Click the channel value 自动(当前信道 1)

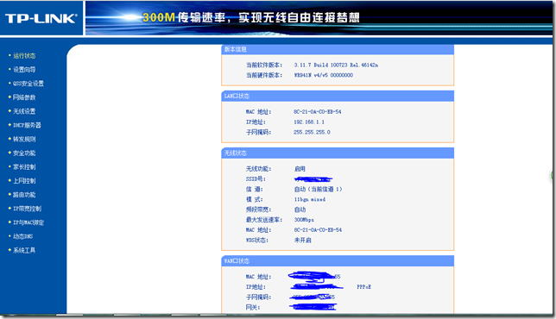tap(318, 189)
